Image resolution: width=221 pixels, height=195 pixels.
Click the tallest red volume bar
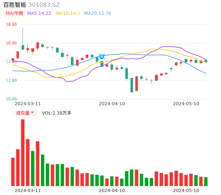click(23, 153)
